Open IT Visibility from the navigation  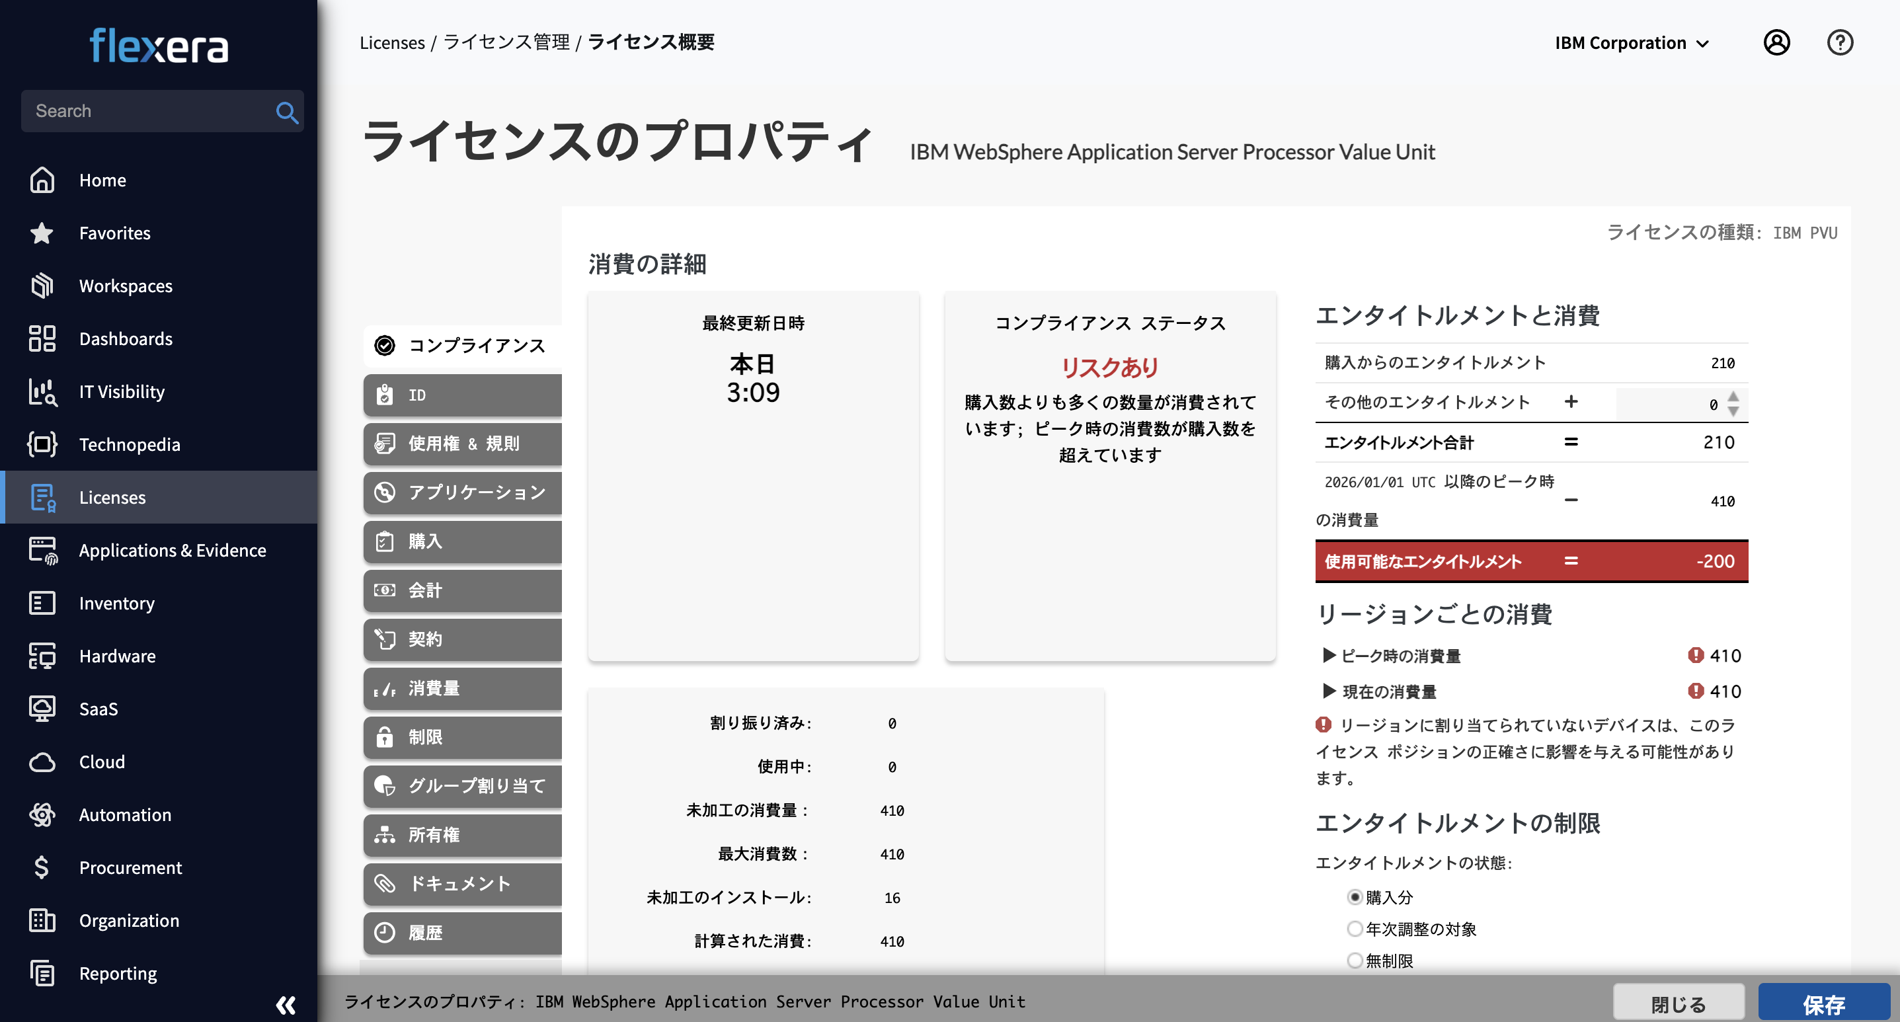click(41, 391)
